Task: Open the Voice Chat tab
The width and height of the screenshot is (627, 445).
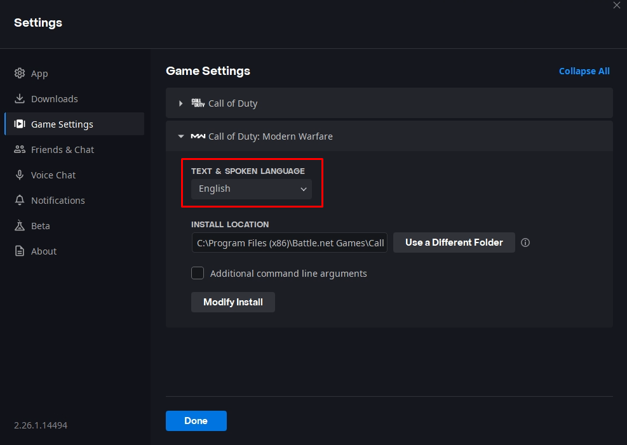Action: (x=74, y=175)
